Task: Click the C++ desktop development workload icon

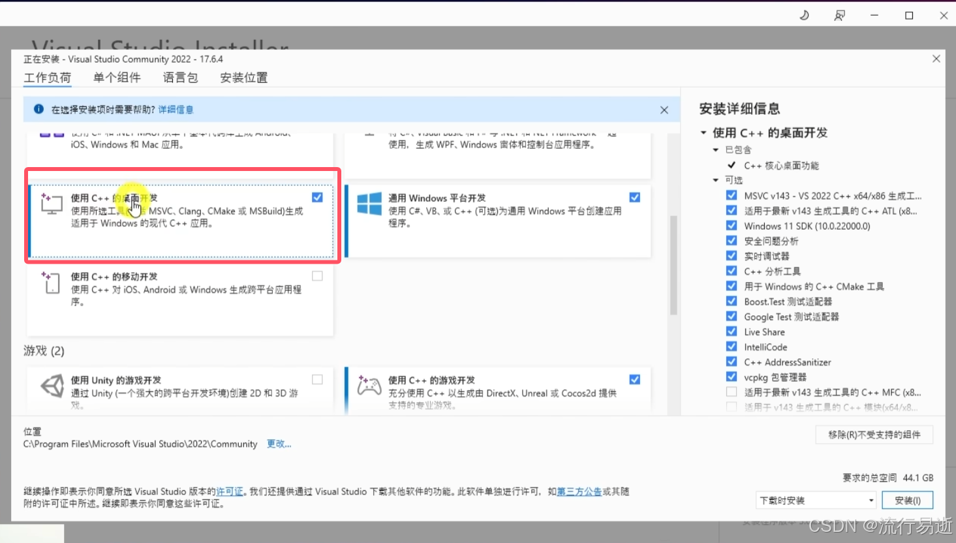Action: (52, 204)
